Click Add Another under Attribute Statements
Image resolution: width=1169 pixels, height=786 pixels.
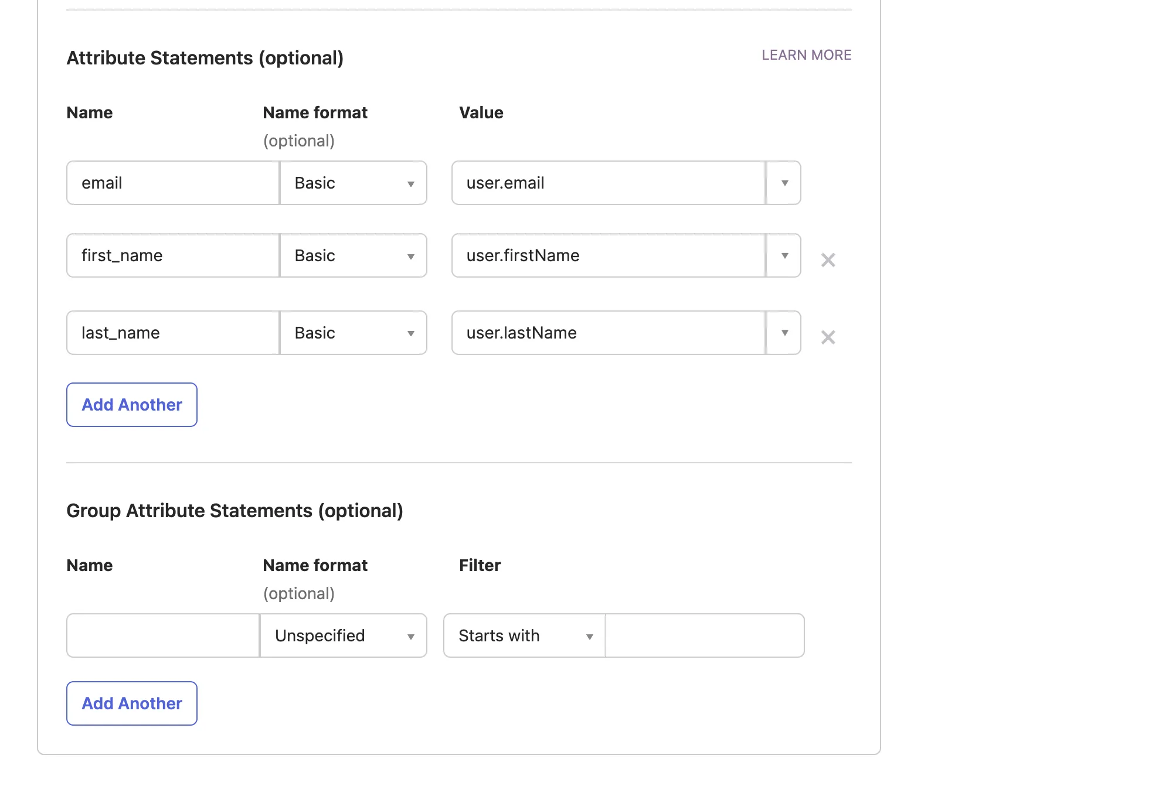pyautogui.click(x=131, y=404)
